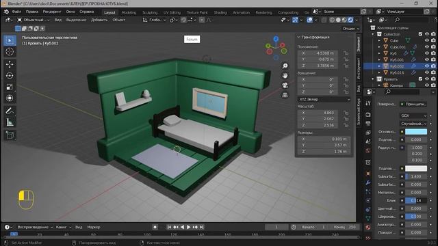
Task: Select the Transform tool
Action: point(10,98)
